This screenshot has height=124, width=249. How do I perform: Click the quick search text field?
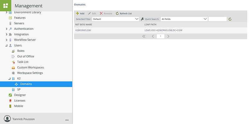coord(217,19)
